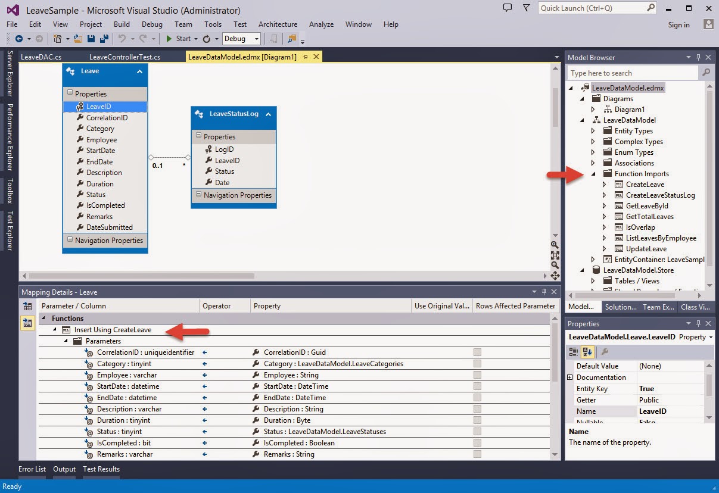Click the Alphabetical sort icon in Properties
719x493 pixels.
click(587, 351)
